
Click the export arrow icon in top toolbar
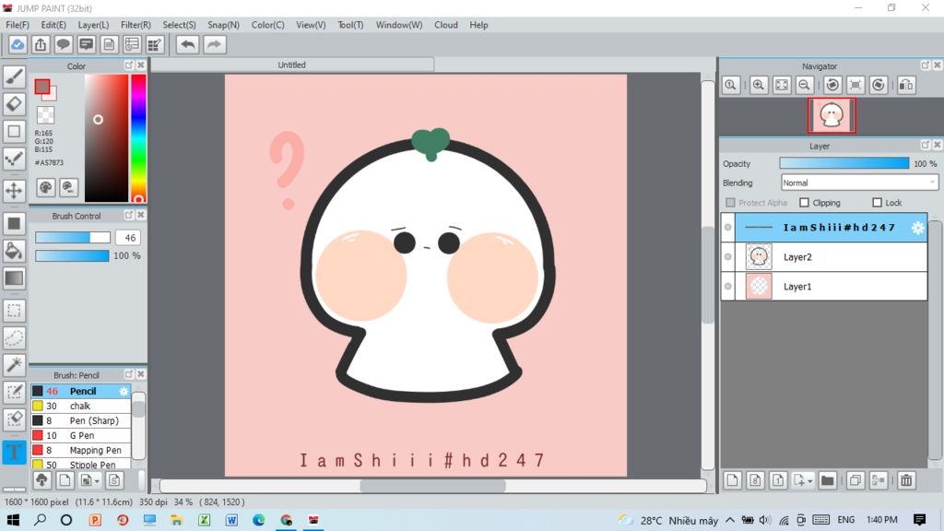point(41,44)
